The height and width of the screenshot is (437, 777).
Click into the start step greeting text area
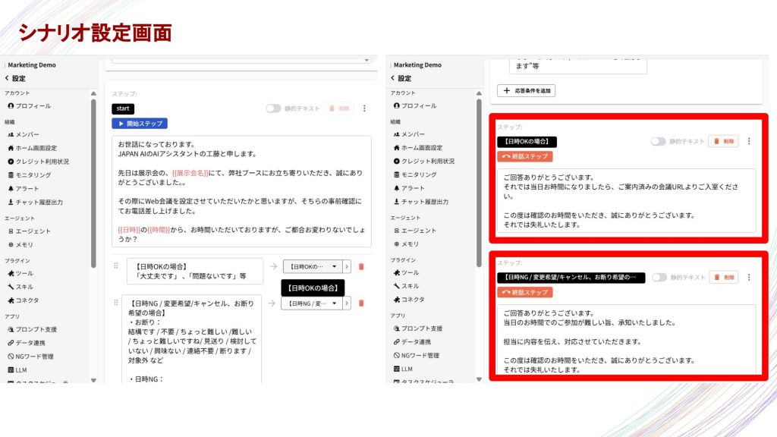point(242,190)
